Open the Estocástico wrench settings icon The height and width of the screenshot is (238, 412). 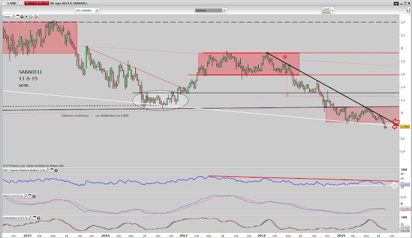point(30,218)
